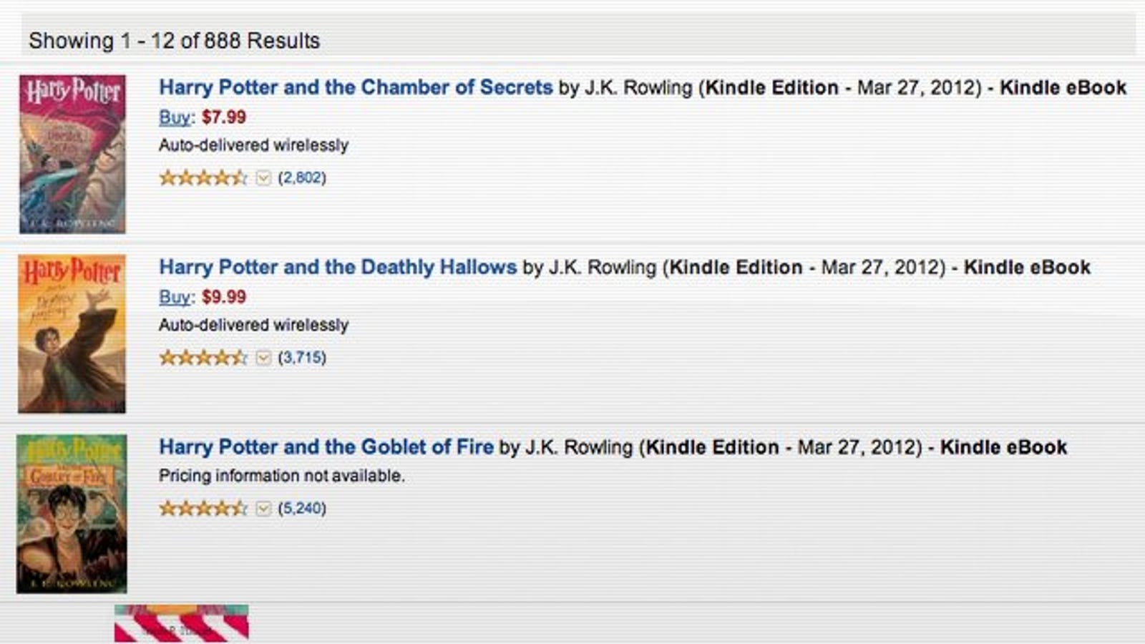Open the Deathly Hallows book cover
The width and height of the screenshot is (1145, 644).
tap(72, 333)
